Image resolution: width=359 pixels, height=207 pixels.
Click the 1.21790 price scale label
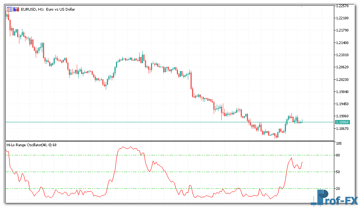pyautogui.click(x=342, y=30)
